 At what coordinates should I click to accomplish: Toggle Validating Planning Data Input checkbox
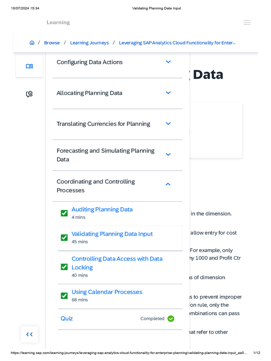click(x=64, y=238)
